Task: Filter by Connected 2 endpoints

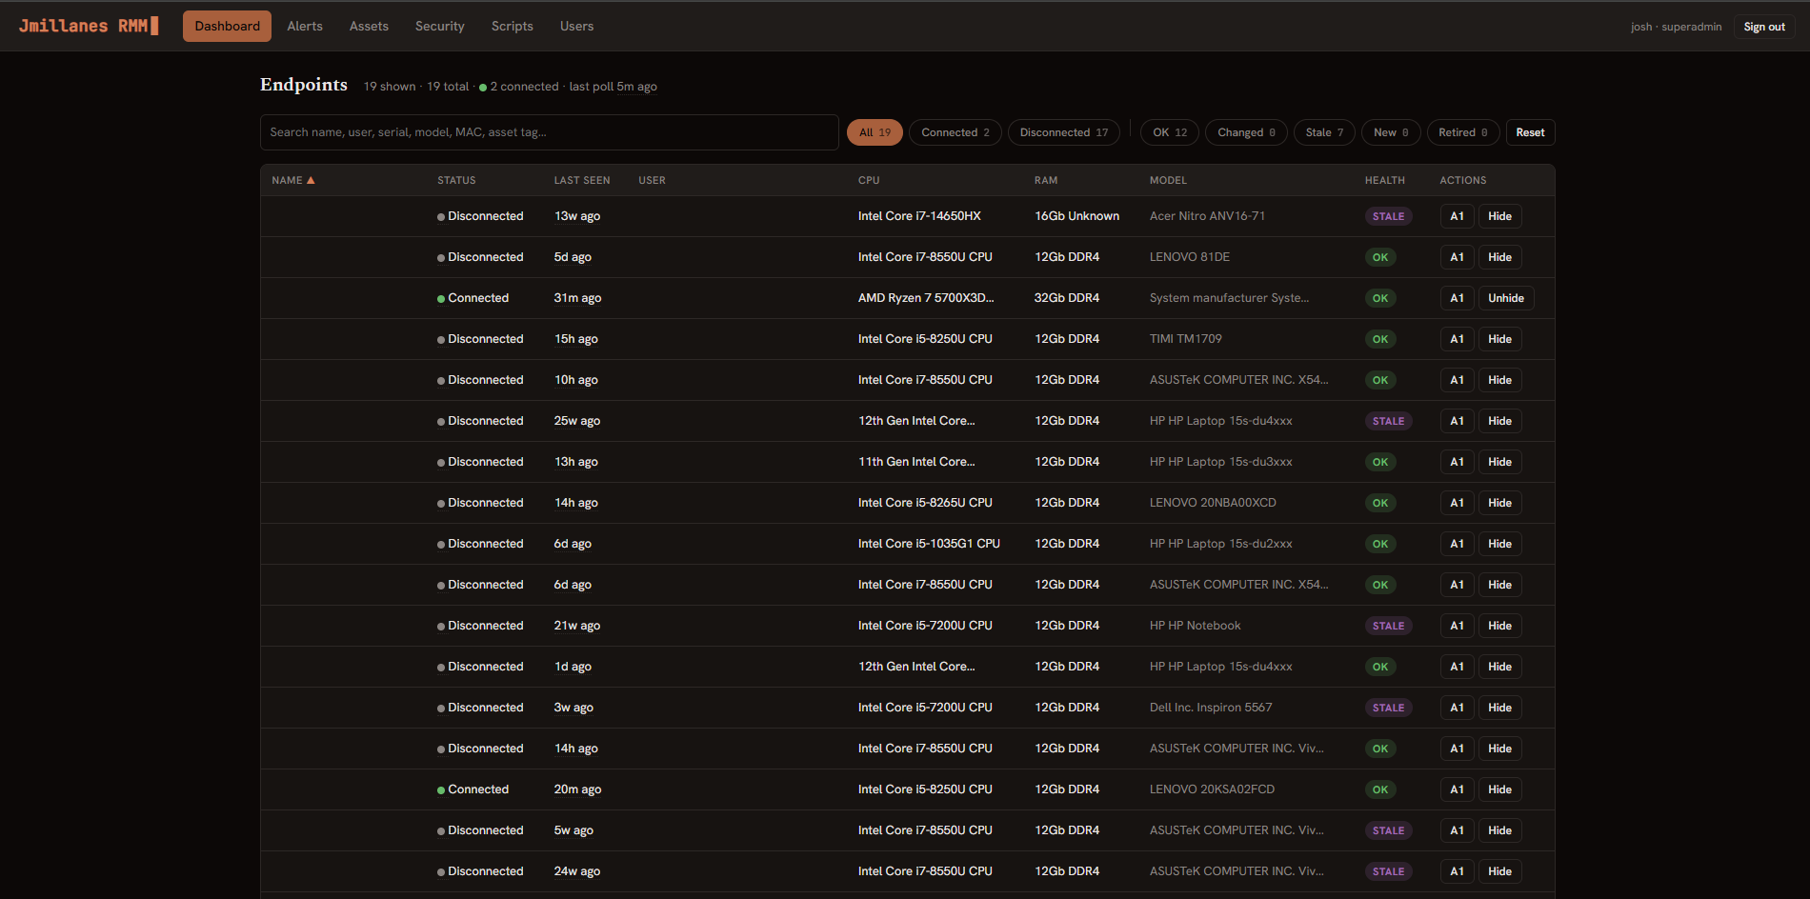Action: click(x=955, y=132)
